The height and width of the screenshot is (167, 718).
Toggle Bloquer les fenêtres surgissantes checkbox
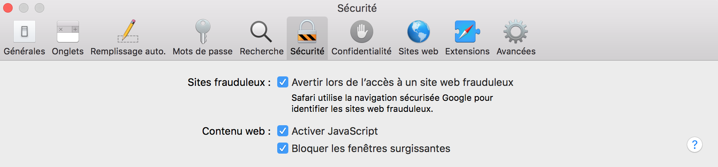tap(283, 148)
